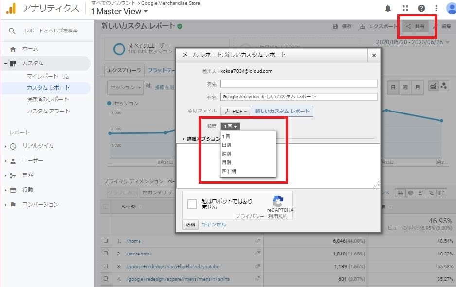Click the search magnifier icon

(12, 31)
